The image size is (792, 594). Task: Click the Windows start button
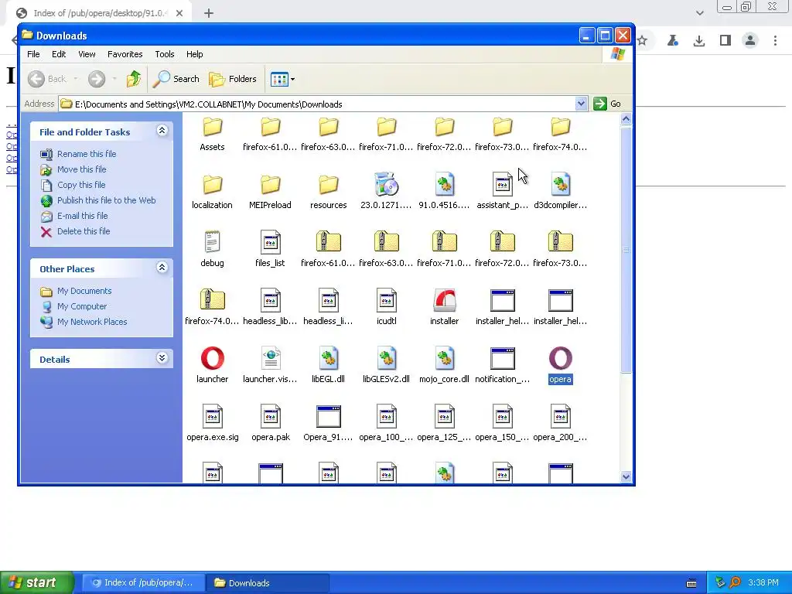pos(37,582)
